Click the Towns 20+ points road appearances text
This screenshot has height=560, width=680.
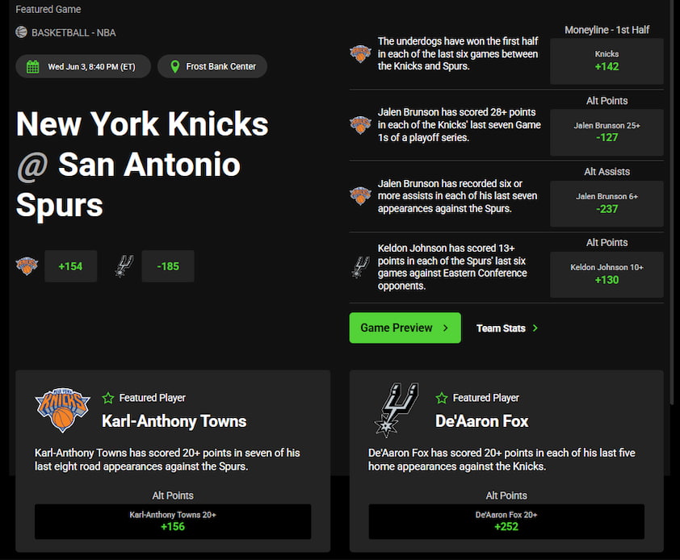click(x=167, y=459)
